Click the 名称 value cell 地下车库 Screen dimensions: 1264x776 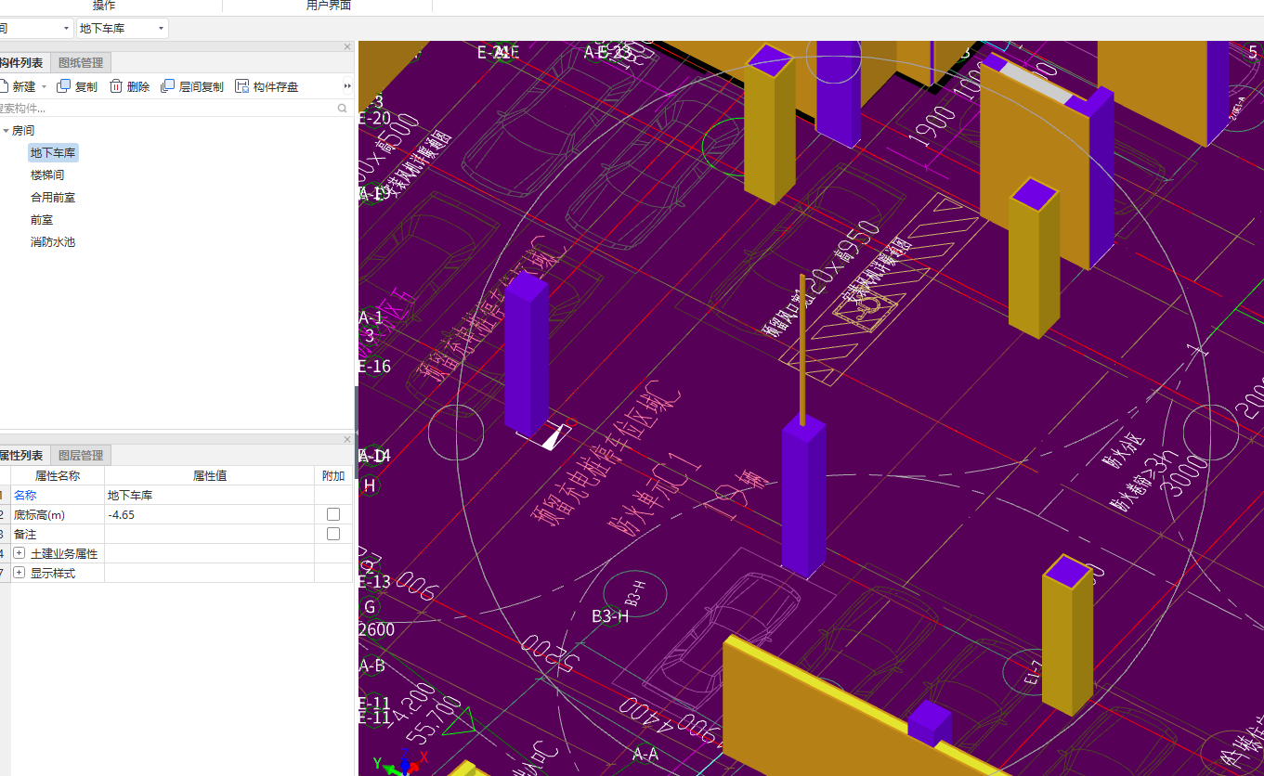click(x=209, y=495)
